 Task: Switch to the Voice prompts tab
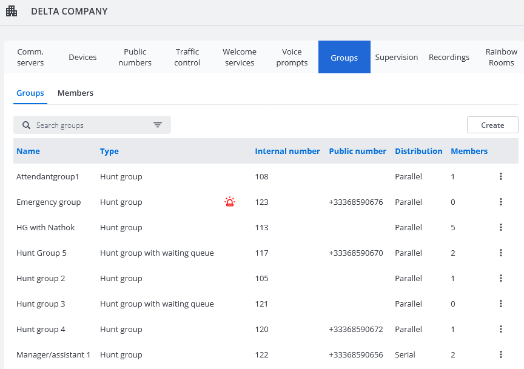[292, 57]
